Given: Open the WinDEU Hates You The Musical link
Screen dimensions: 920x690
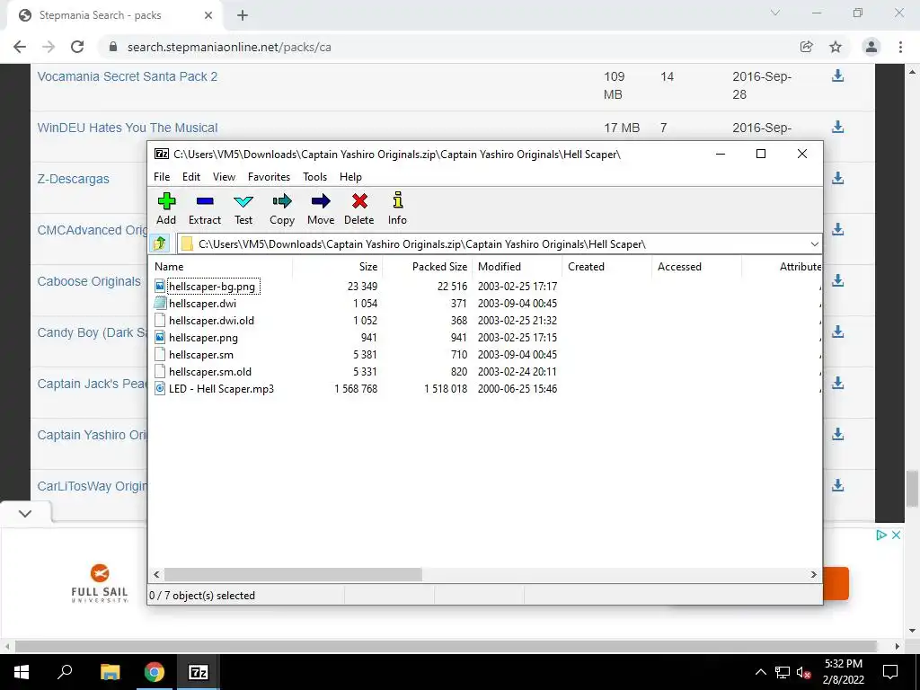Looking at the screenshot, I should 128,128.
